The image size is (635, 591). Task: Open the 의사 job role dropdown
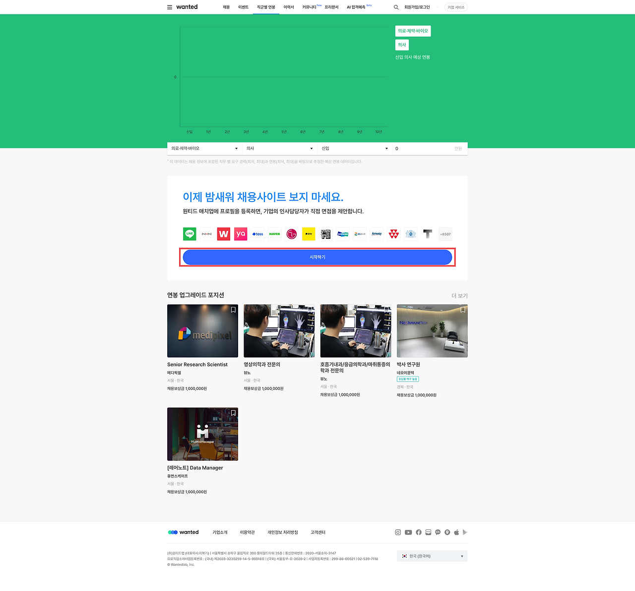tap(280, 148)
